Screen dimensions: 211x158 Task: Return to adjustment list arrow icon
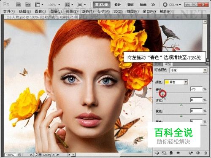tap(157, 153)
